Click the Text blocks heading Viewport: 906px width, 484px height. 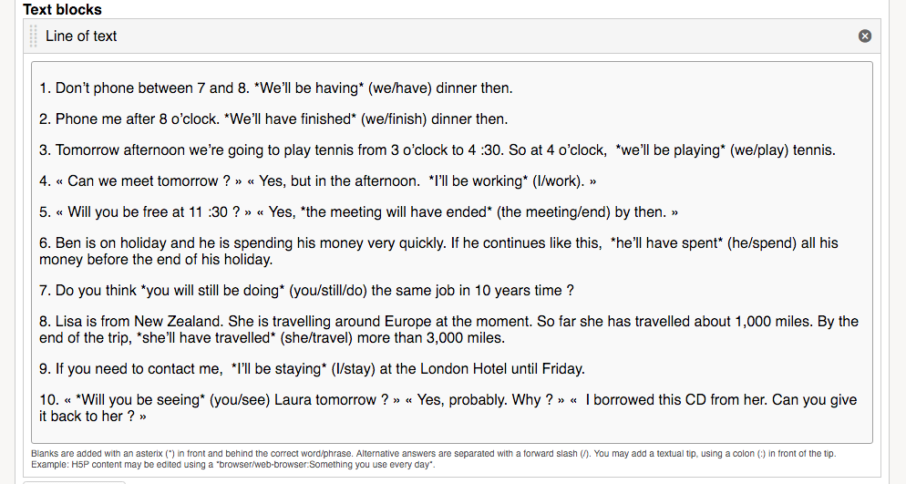[62, 9]
